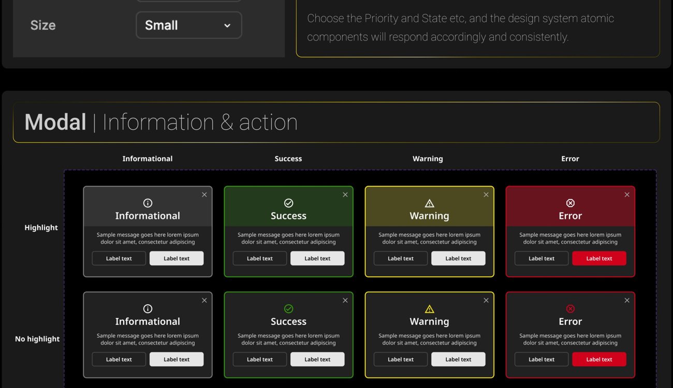
Task: Click checkmark icon in highlighted Success modal
Action: tap(288, 203)
